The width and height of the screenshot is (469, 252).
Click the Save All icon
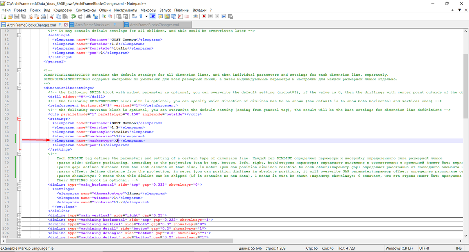click(23, 16)
